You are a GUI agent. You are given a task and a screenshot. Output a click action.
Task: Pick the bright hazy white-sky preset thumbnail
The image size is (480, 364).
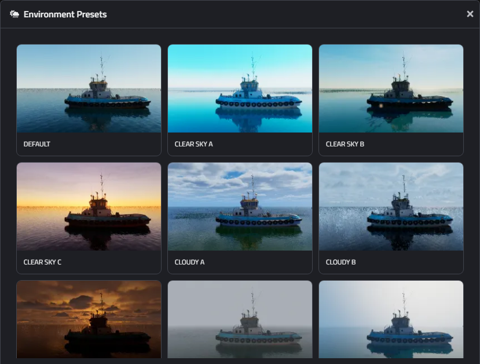coord(391,319)
